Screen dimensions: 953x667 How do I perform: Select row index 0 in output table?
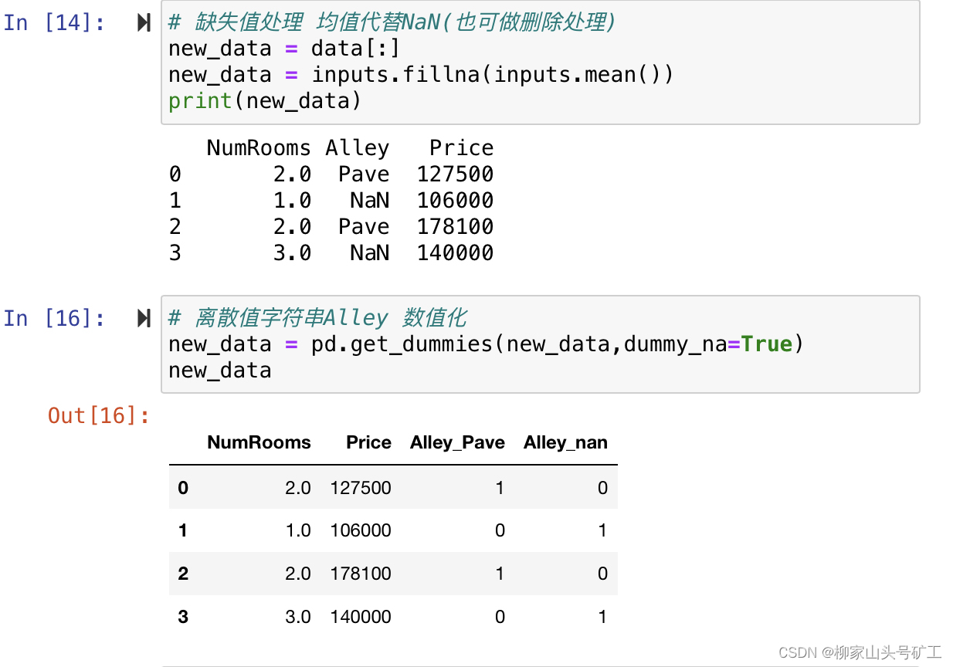coord(183,488)
